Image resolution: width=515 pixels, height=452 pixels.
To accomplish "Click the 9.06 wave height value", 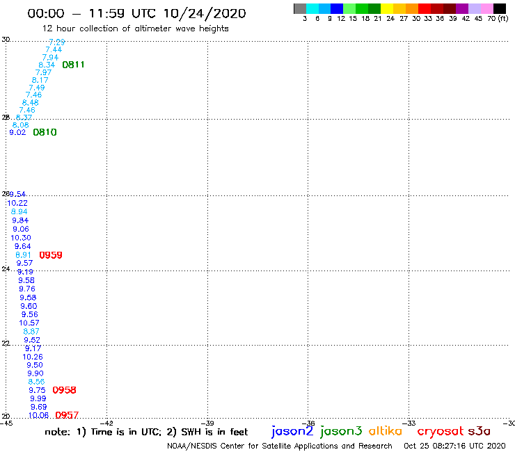I will pyautogui.click(x=21, y=229).
